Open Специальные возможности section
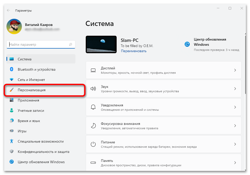Screen dimensions: 250x175 pos(41,141)
